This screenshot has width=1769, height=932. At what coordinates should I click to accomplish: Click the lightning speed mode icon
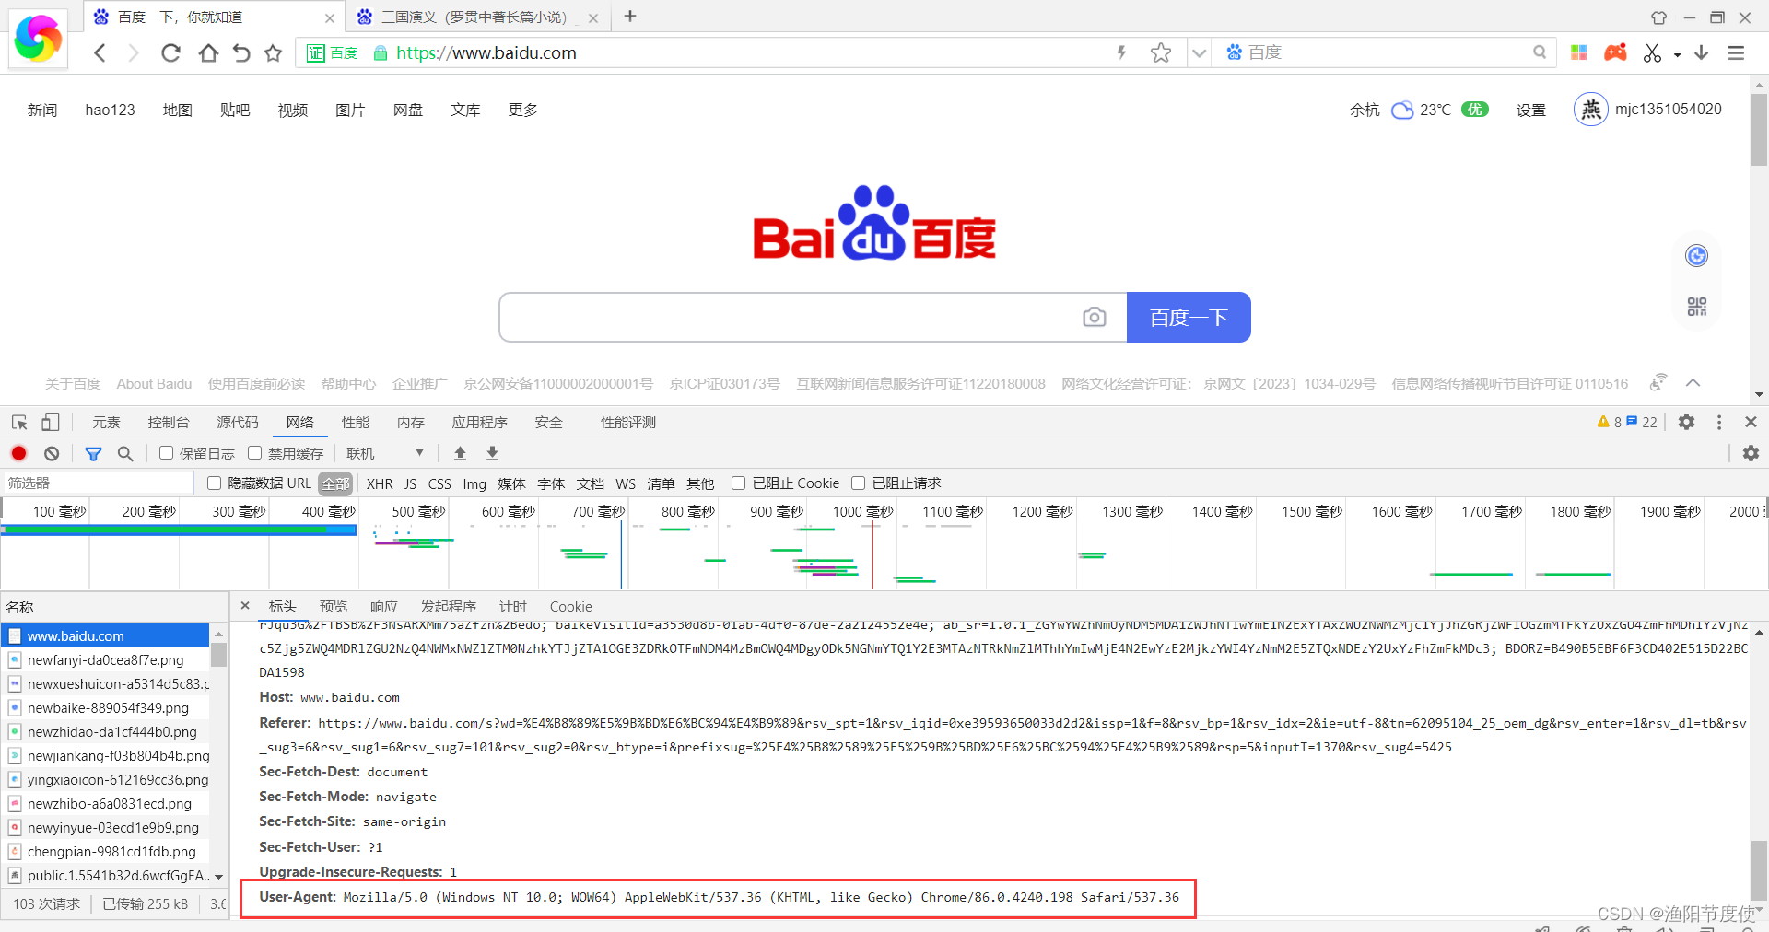click(1121, 52)
